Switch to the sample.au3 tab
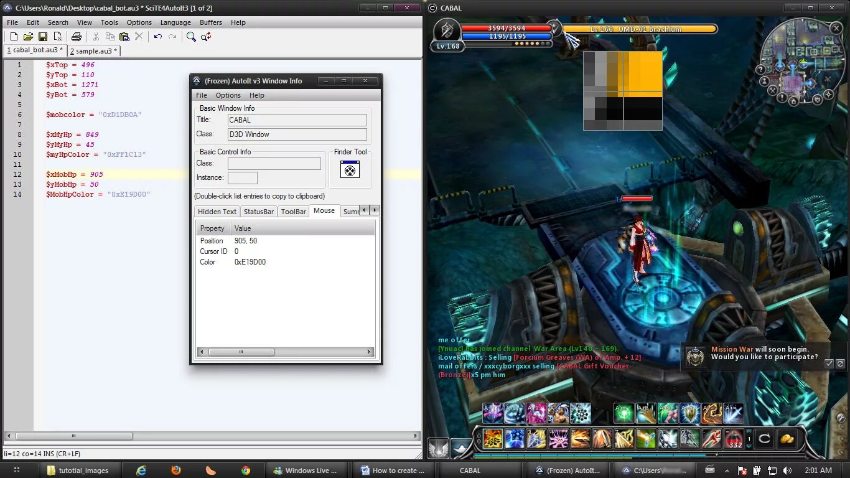 point(93,51)
